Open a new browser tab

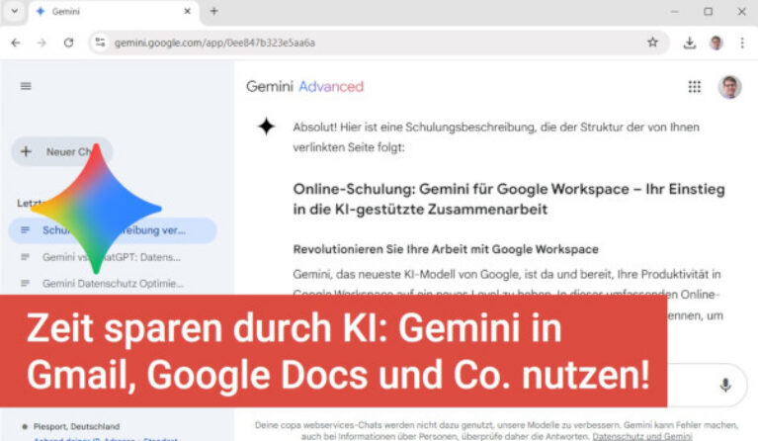point(214,11)
